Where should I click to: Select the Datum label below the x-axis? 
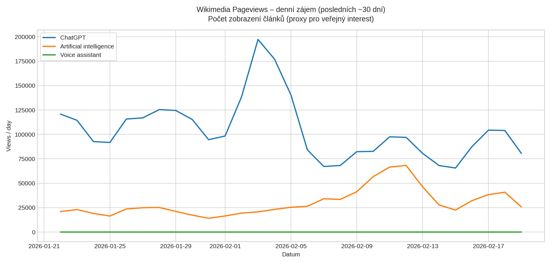tap(291, 255)
